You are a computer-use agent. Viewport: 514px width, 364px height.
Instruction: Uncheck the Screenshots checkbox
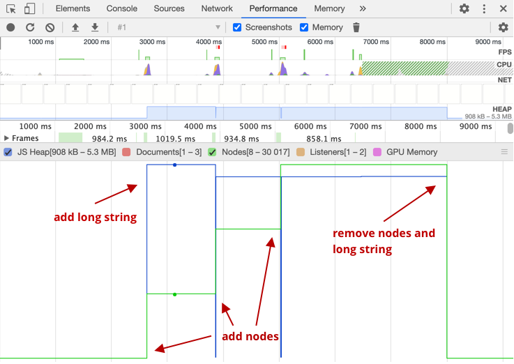tap(237, 27)
